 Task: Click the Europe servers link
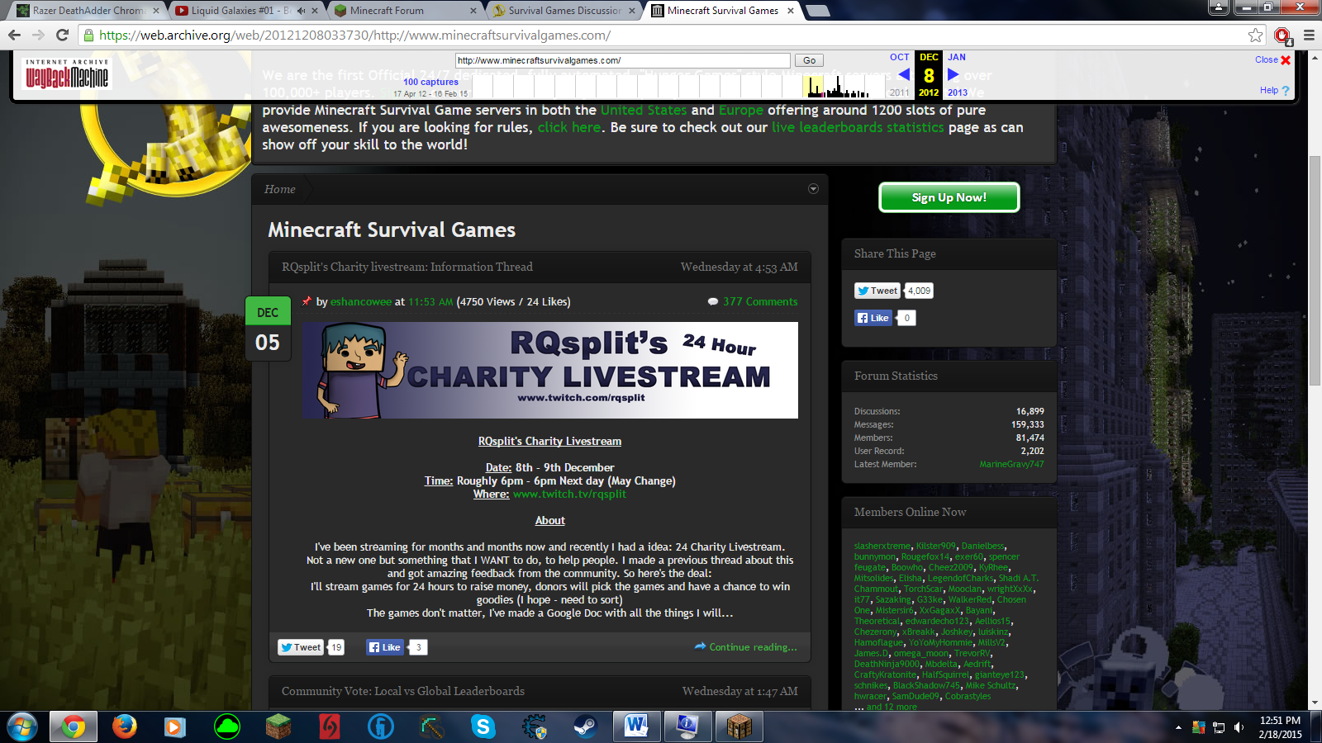741,110
